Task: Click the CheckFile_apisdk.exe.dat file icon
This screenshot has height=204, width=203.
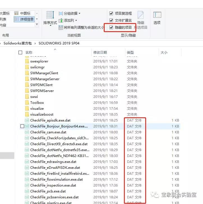Action: pos(27,120)
